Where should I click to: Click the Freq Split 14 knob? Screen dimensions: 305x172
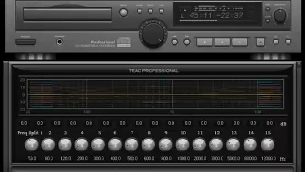(x=250, y=144)
